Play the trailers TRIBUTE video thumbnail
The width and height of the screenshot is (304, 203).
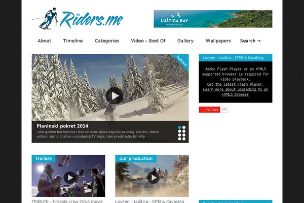(70, 177)
